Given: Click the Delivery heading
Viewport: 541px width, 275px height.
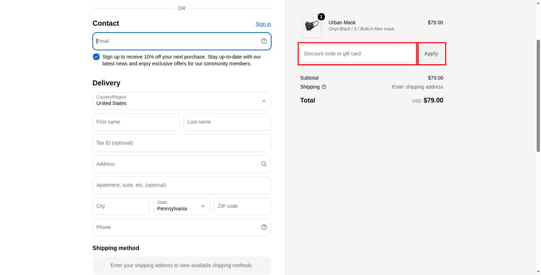Looking at the screenshot, I should [x=107, y=83].
